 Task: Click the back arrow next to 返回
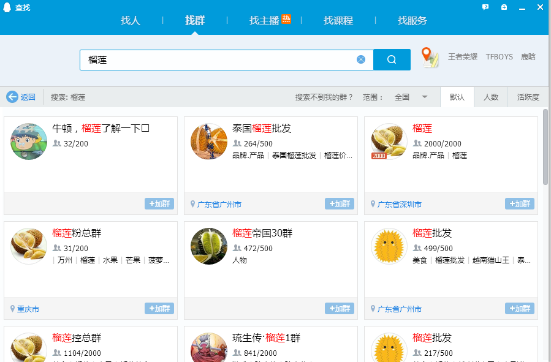click(13, 96)
